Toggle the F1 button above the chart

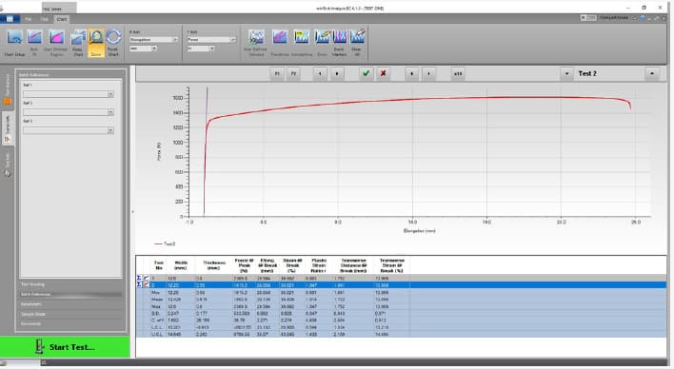click(x=277, y=73)
